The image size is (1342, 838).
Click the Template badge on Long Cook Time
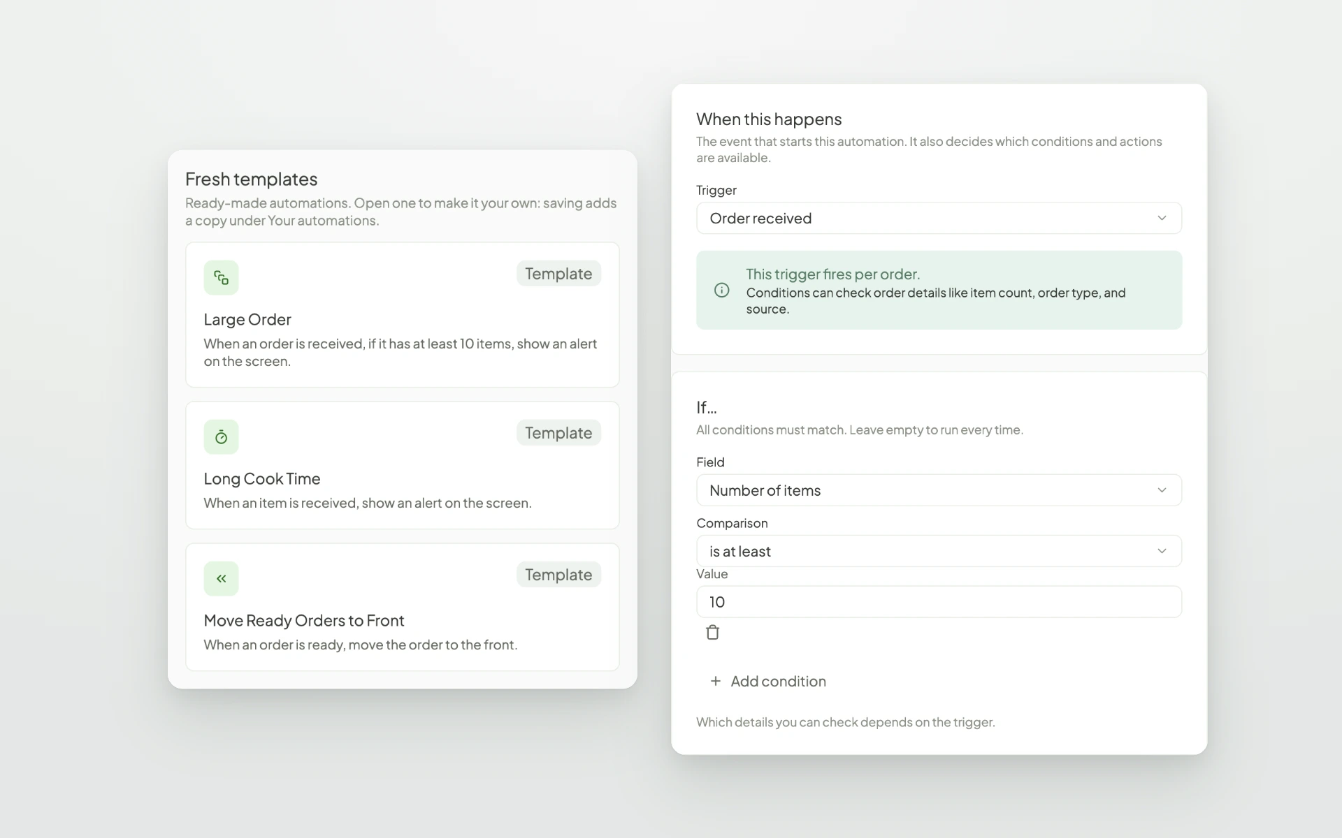[558, 433]
